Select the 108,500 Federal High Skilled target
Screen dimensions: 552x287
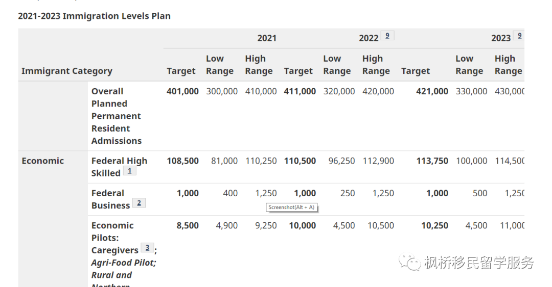click(x=182, y=161)
